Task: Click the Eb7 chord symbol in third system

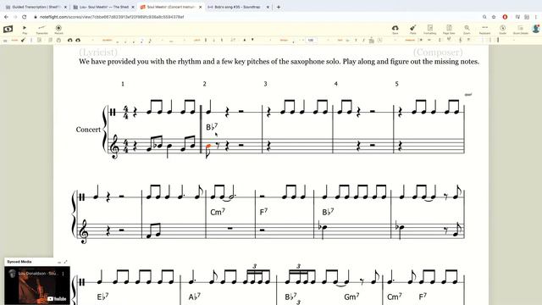Action: coord(103,297)
